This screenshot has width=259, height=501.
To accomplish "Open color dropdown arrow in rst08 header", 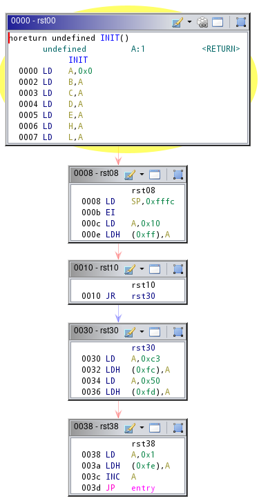I will (142, 175).
